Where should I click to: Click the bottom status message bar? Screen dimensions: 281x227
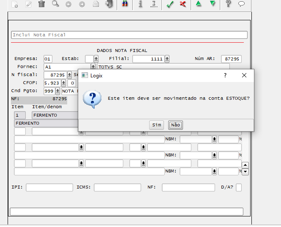[126, 212]
